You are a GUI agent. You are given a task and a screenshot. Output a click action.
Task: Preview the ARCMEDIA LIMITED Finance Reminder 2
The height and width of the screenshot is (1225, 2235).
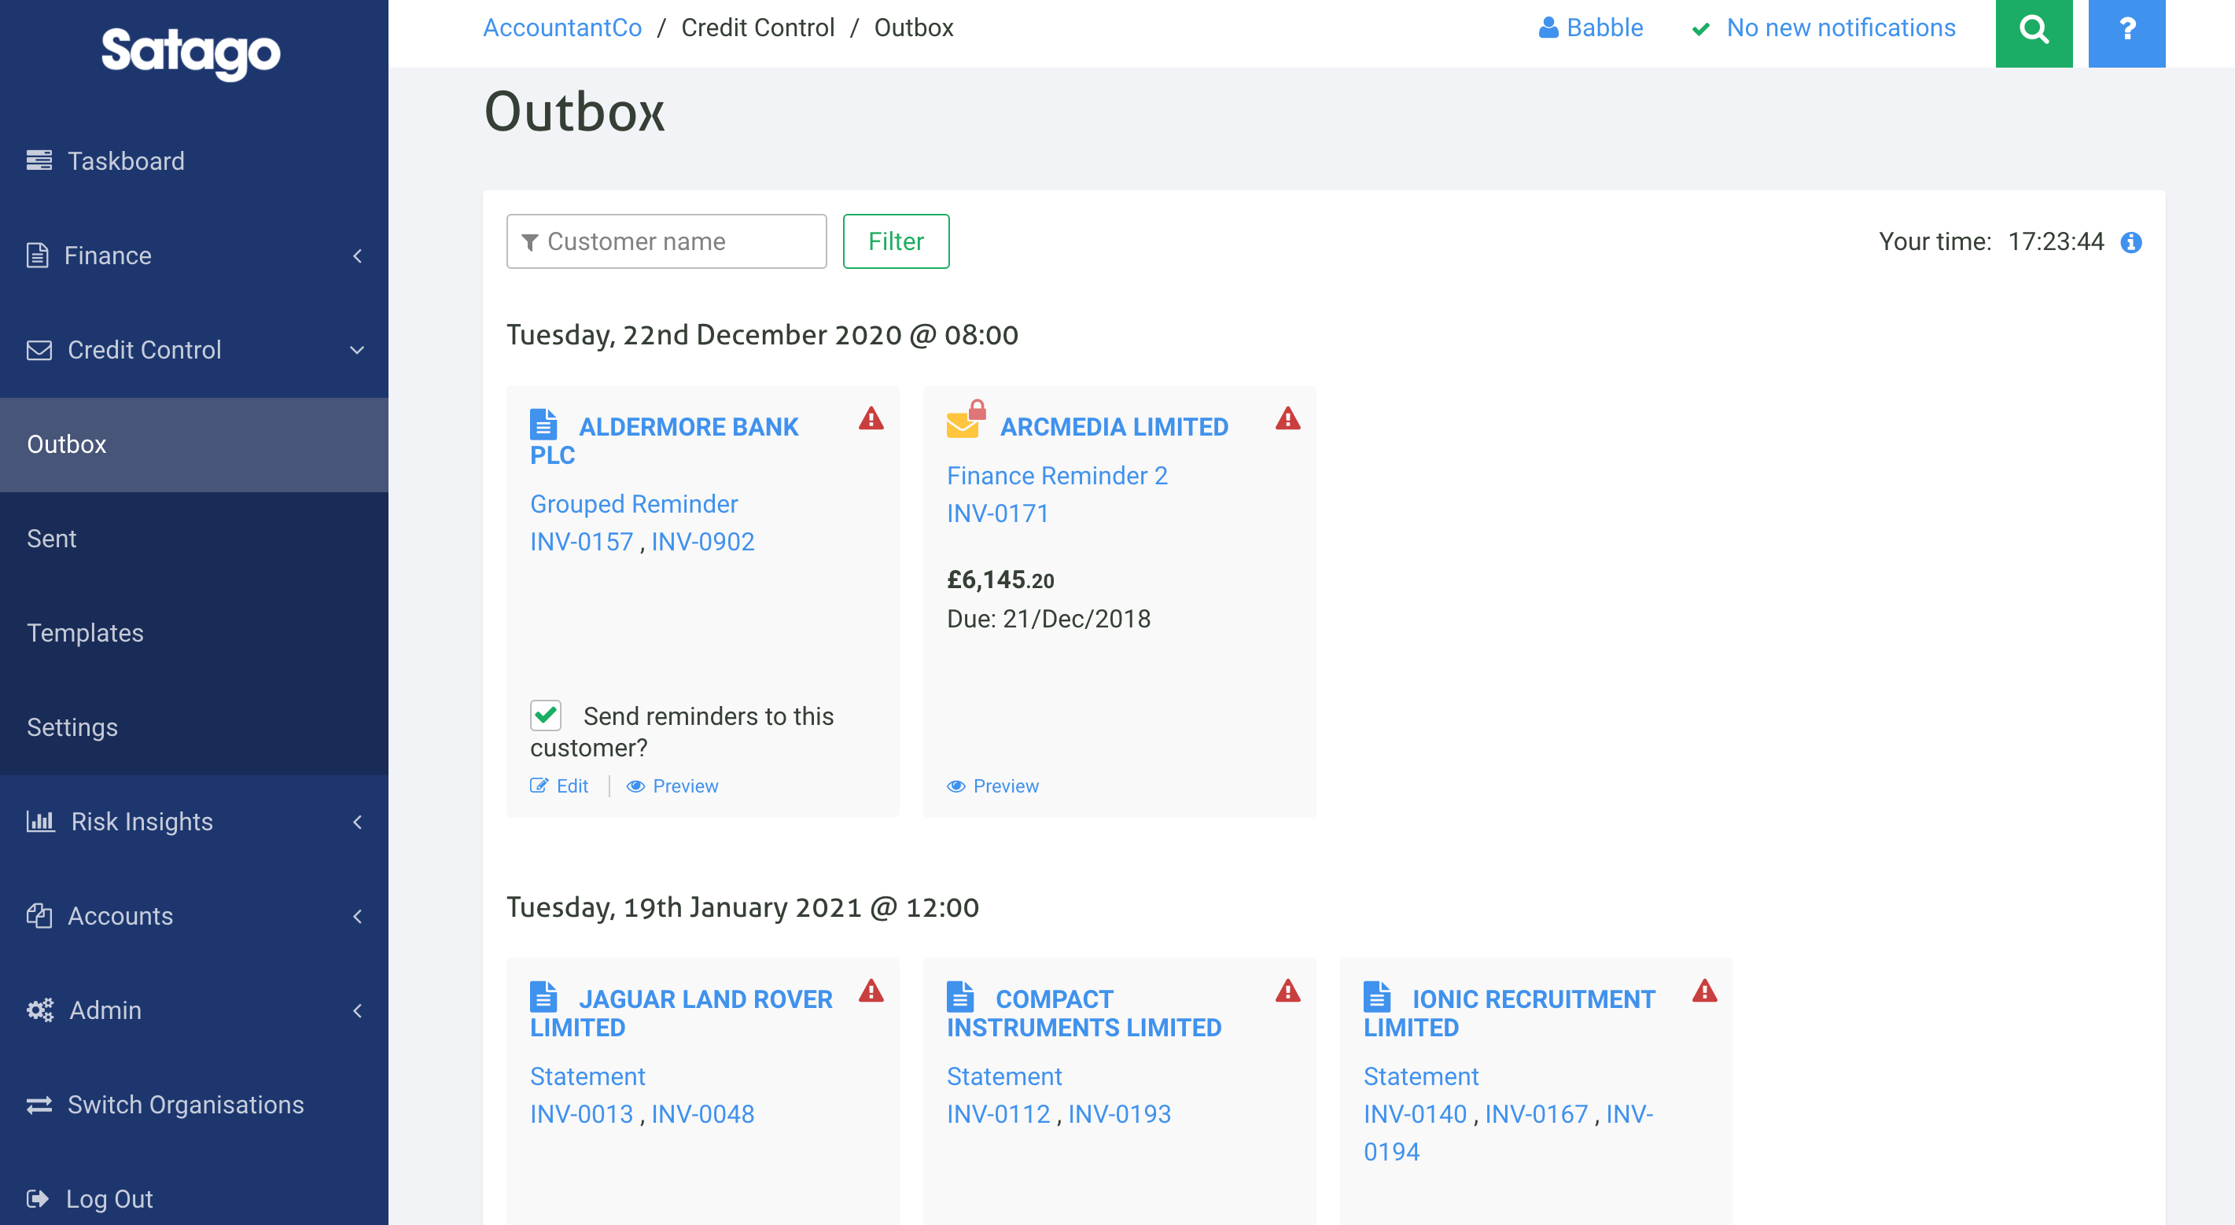click(992, 785)
